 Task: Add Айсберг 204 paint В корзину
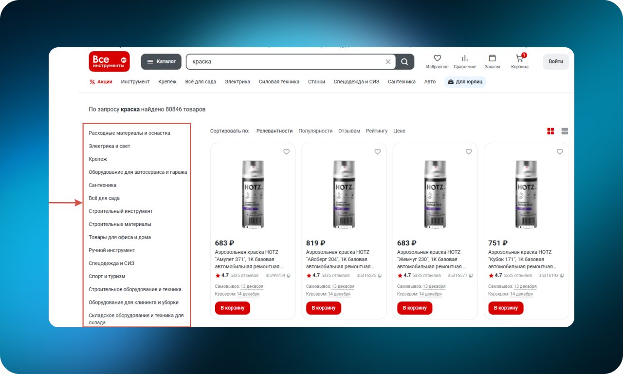324,308
